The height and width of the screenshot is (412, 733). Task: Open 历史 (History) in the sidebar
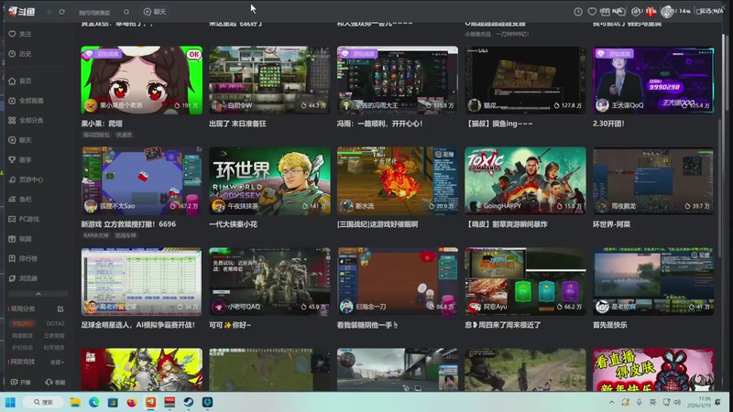click(x=20, y=54)
